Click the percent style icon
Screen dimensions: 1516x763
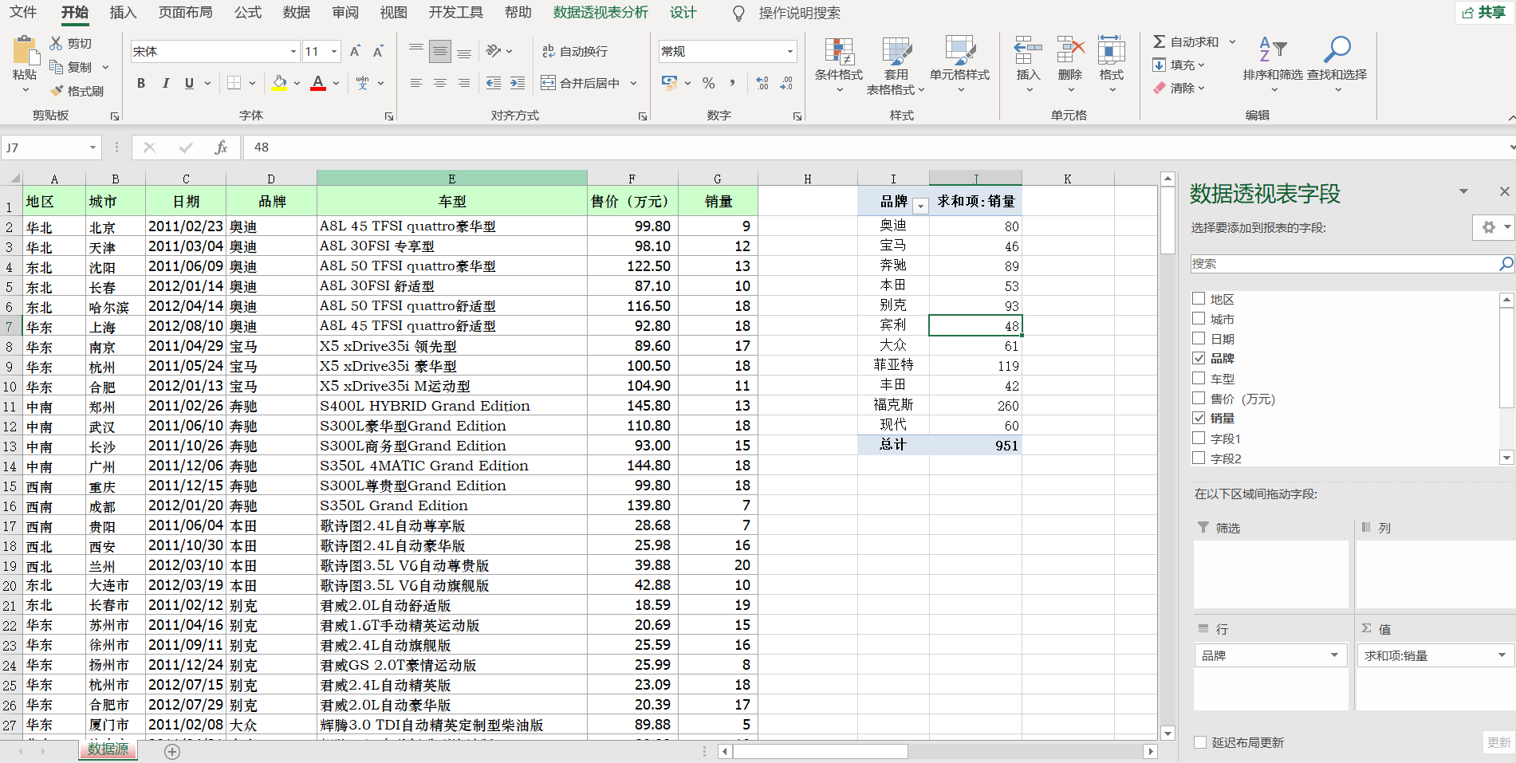(708, 83)
